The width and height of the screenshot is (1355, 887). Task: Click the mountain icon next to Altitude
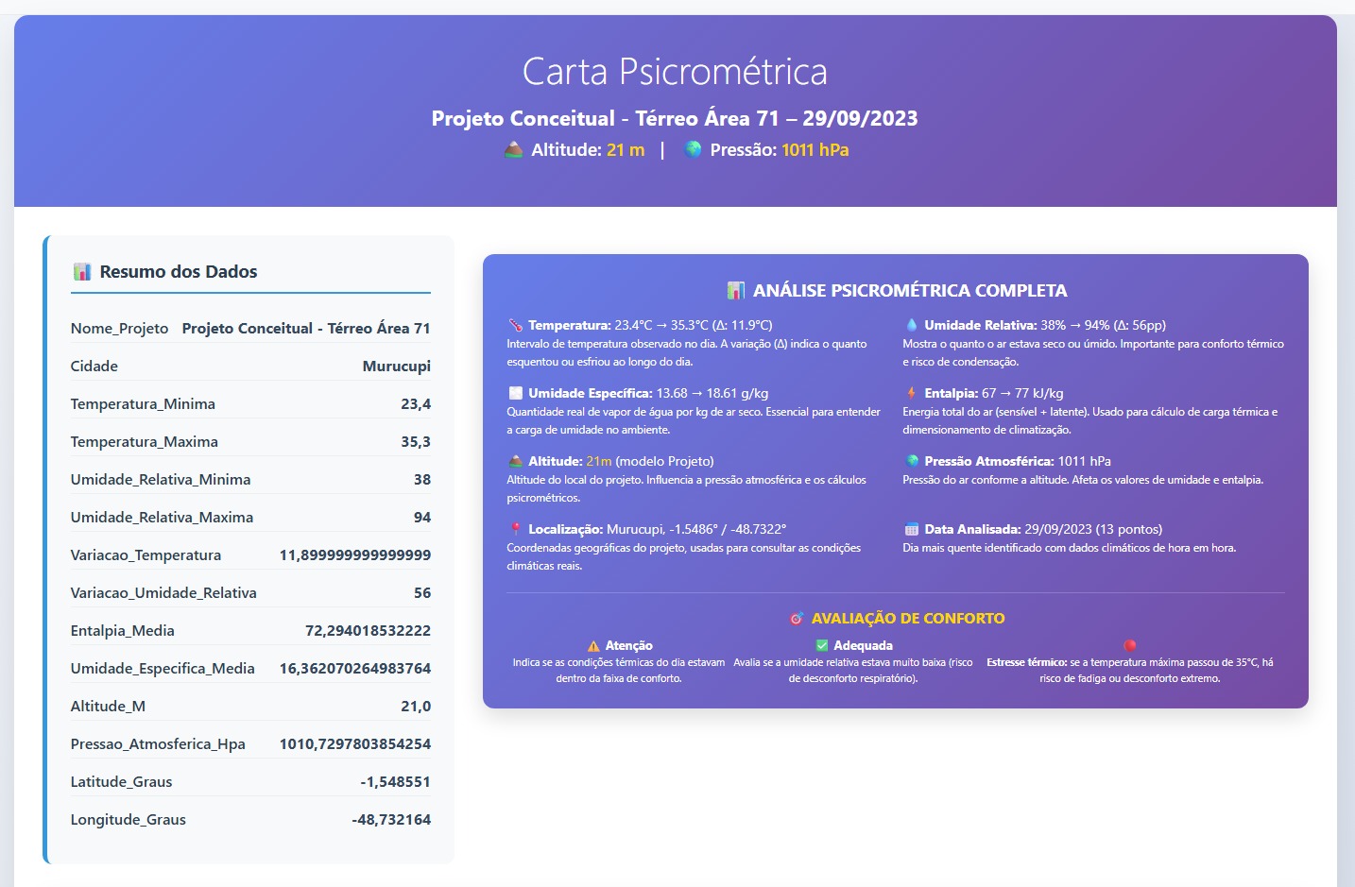click(515, 461)
